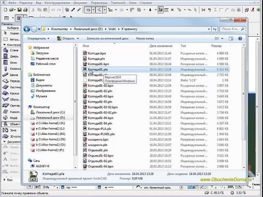Select the Стена wall tool
This screenshot has width=263, height=197.
pyautogui.click(x=11, y=50)
